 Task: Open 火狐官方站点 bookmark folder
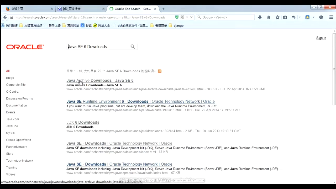[31, 25]
